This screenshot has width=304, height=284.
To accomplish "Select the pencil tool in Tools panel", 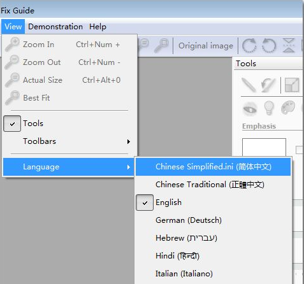I will [249, 85].
